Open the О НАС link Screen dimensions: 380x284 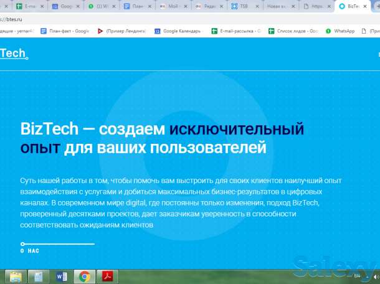pos(29,251)
